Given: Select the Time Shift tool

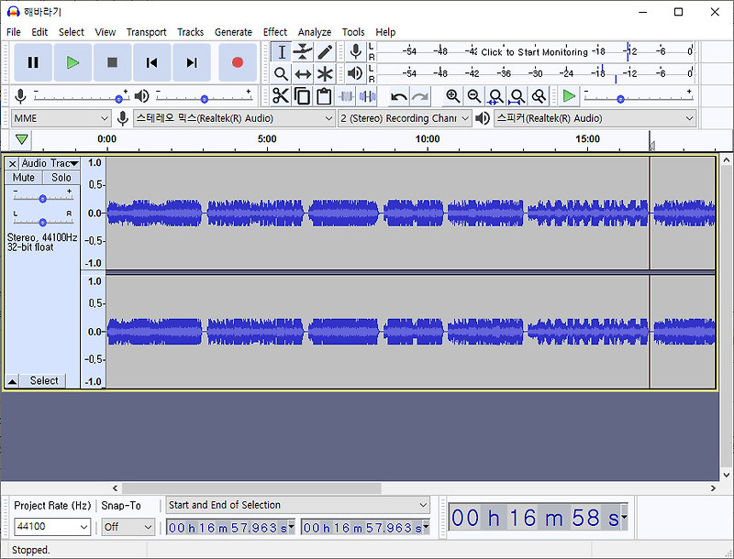Looking at the screenshot, I should pyautogui.click(x=303, y=73).
